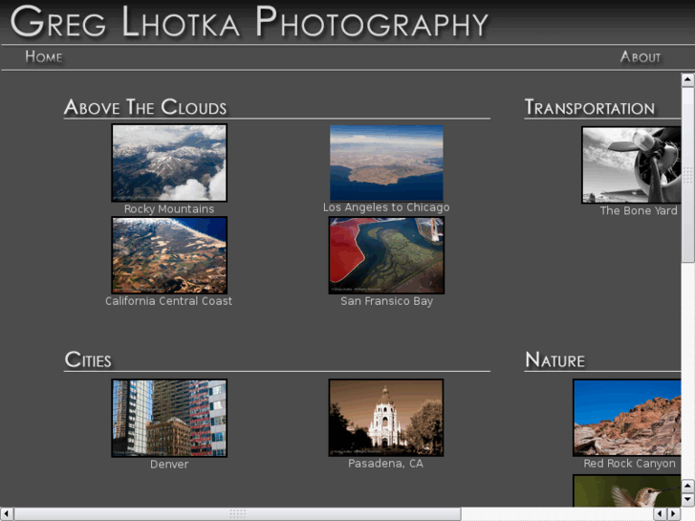Click the vertical scrollbar handle
This screenshot has height=521, width=695.
pyautogui.click(x=687, y=175)
